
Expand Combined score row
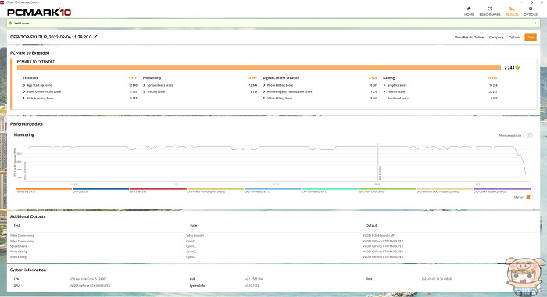point(384,98)
